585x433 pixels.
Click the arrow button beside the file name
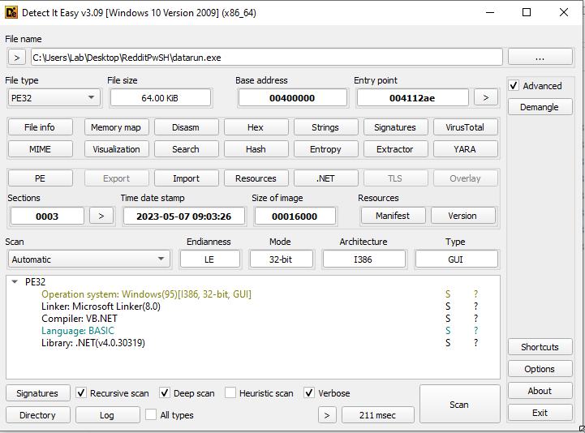tap(16, 58)
